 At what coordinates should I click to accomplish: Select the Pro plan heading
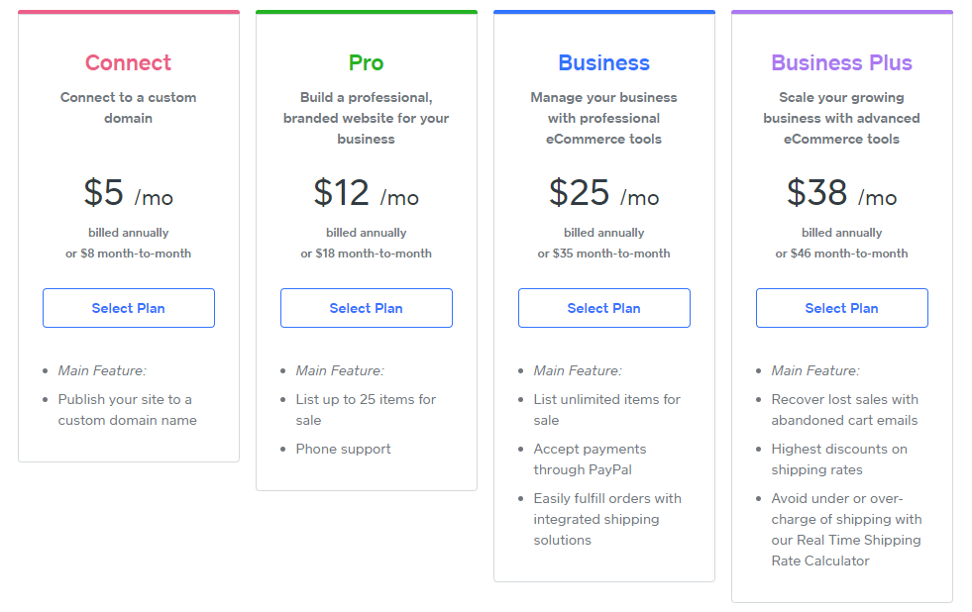tap(366, 62)
